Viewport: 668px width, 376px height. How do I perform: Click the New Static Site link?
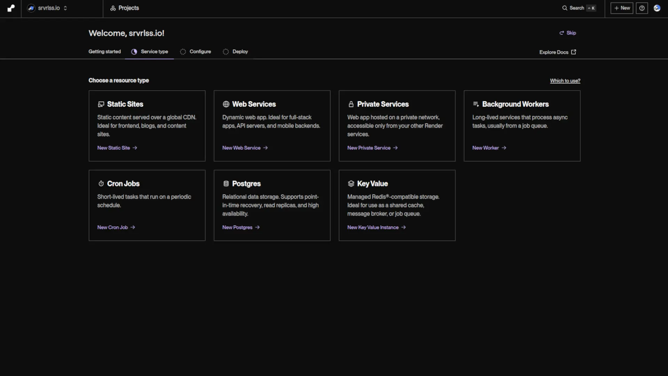click(x=117, y=148)
